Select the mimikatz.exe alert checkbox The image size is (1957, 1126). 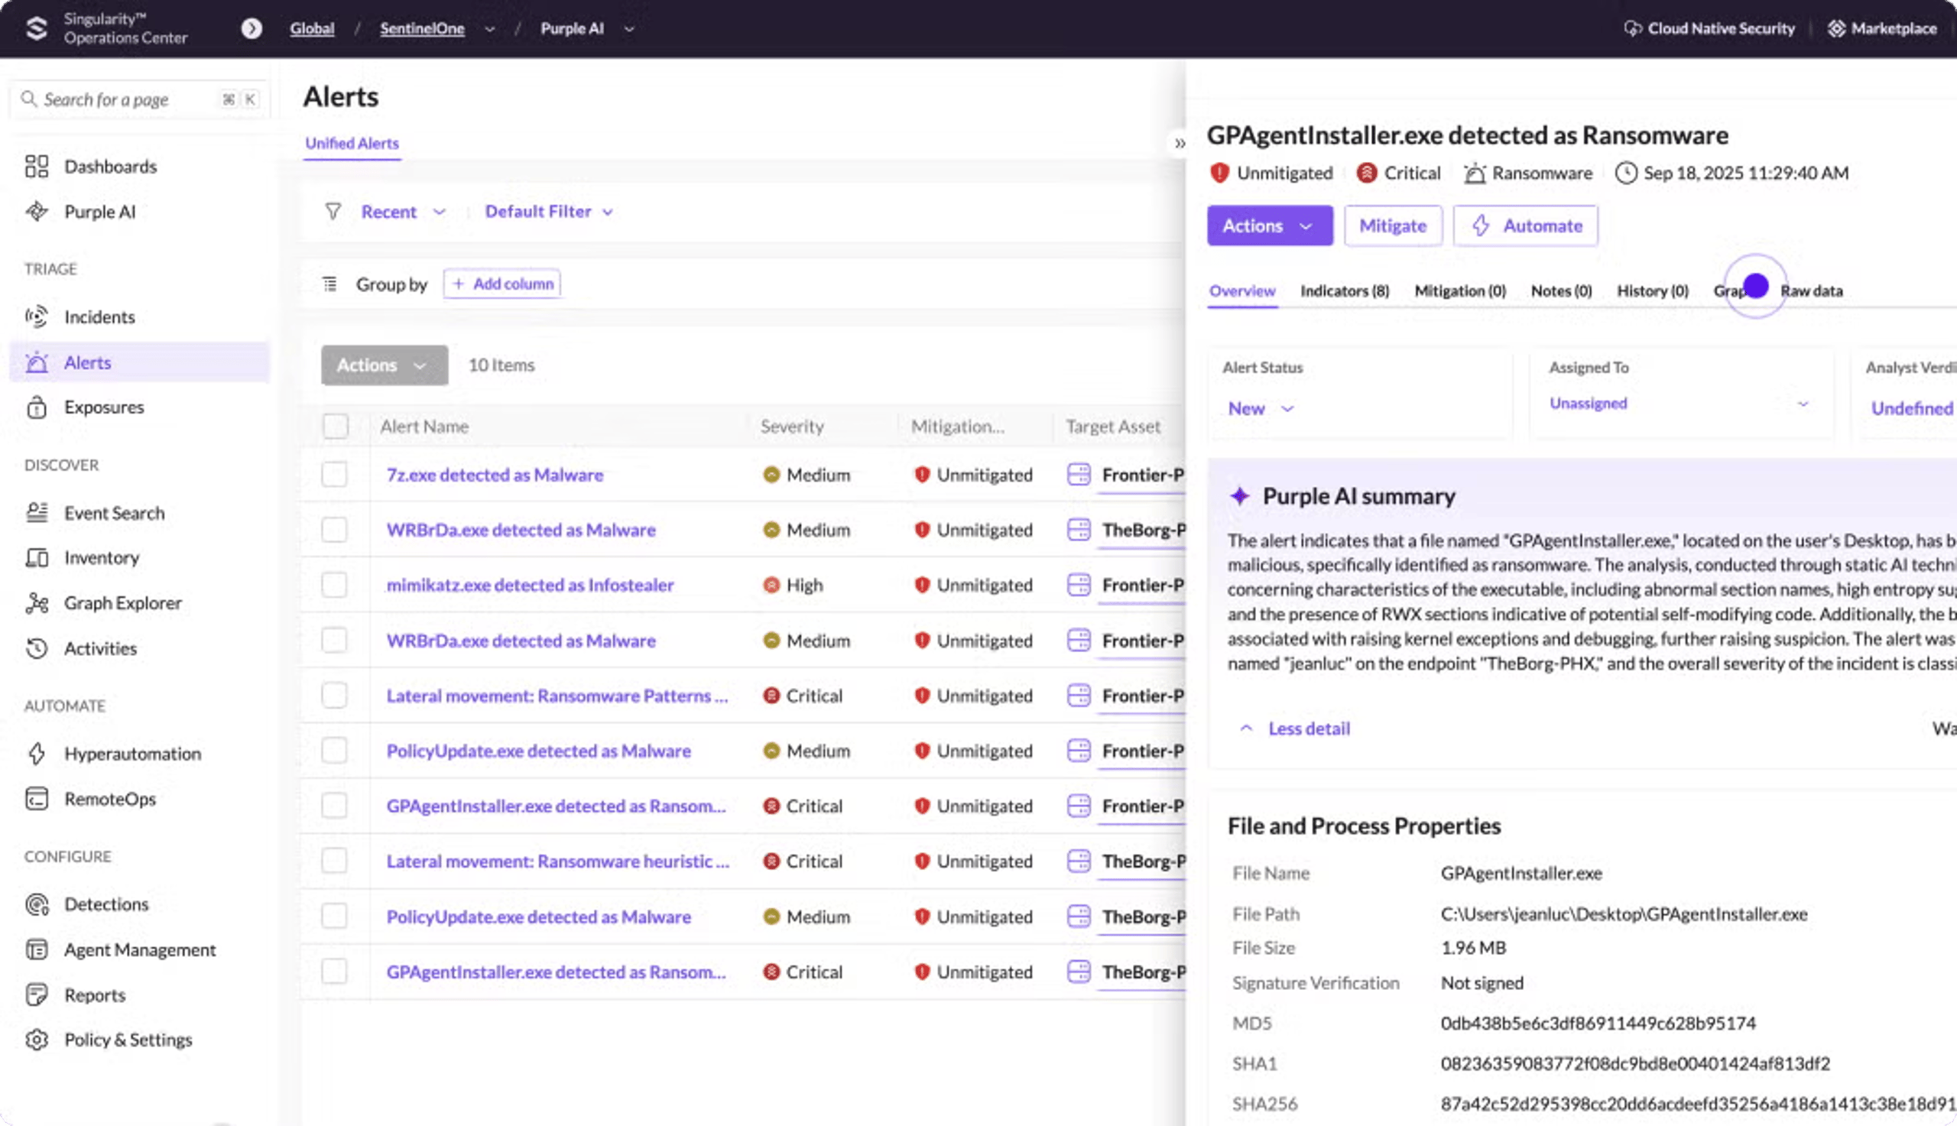(335, 585)
